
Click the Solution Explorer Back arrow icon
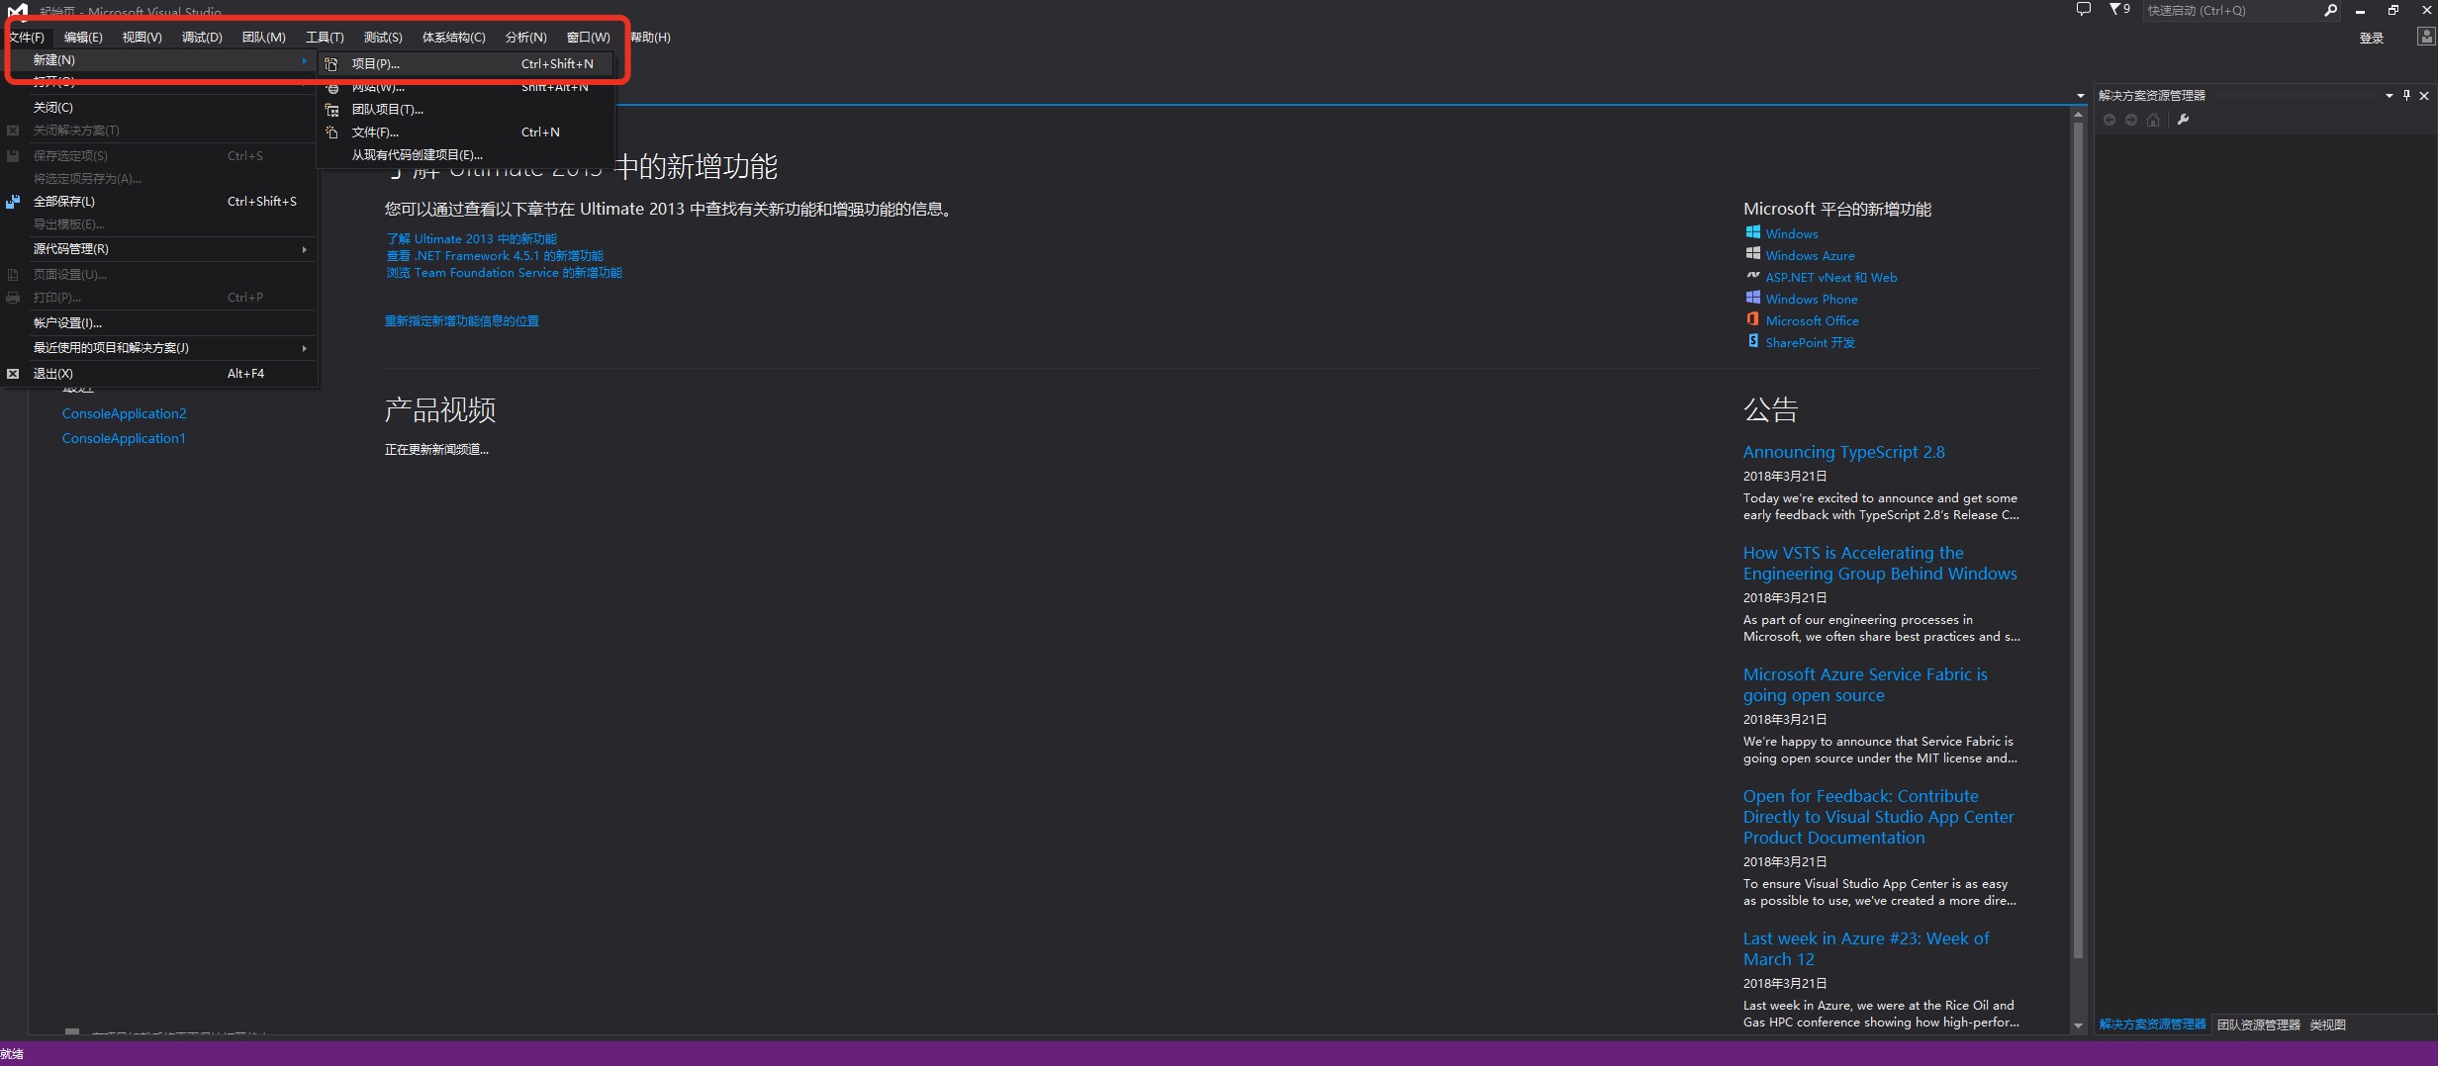2110,120
